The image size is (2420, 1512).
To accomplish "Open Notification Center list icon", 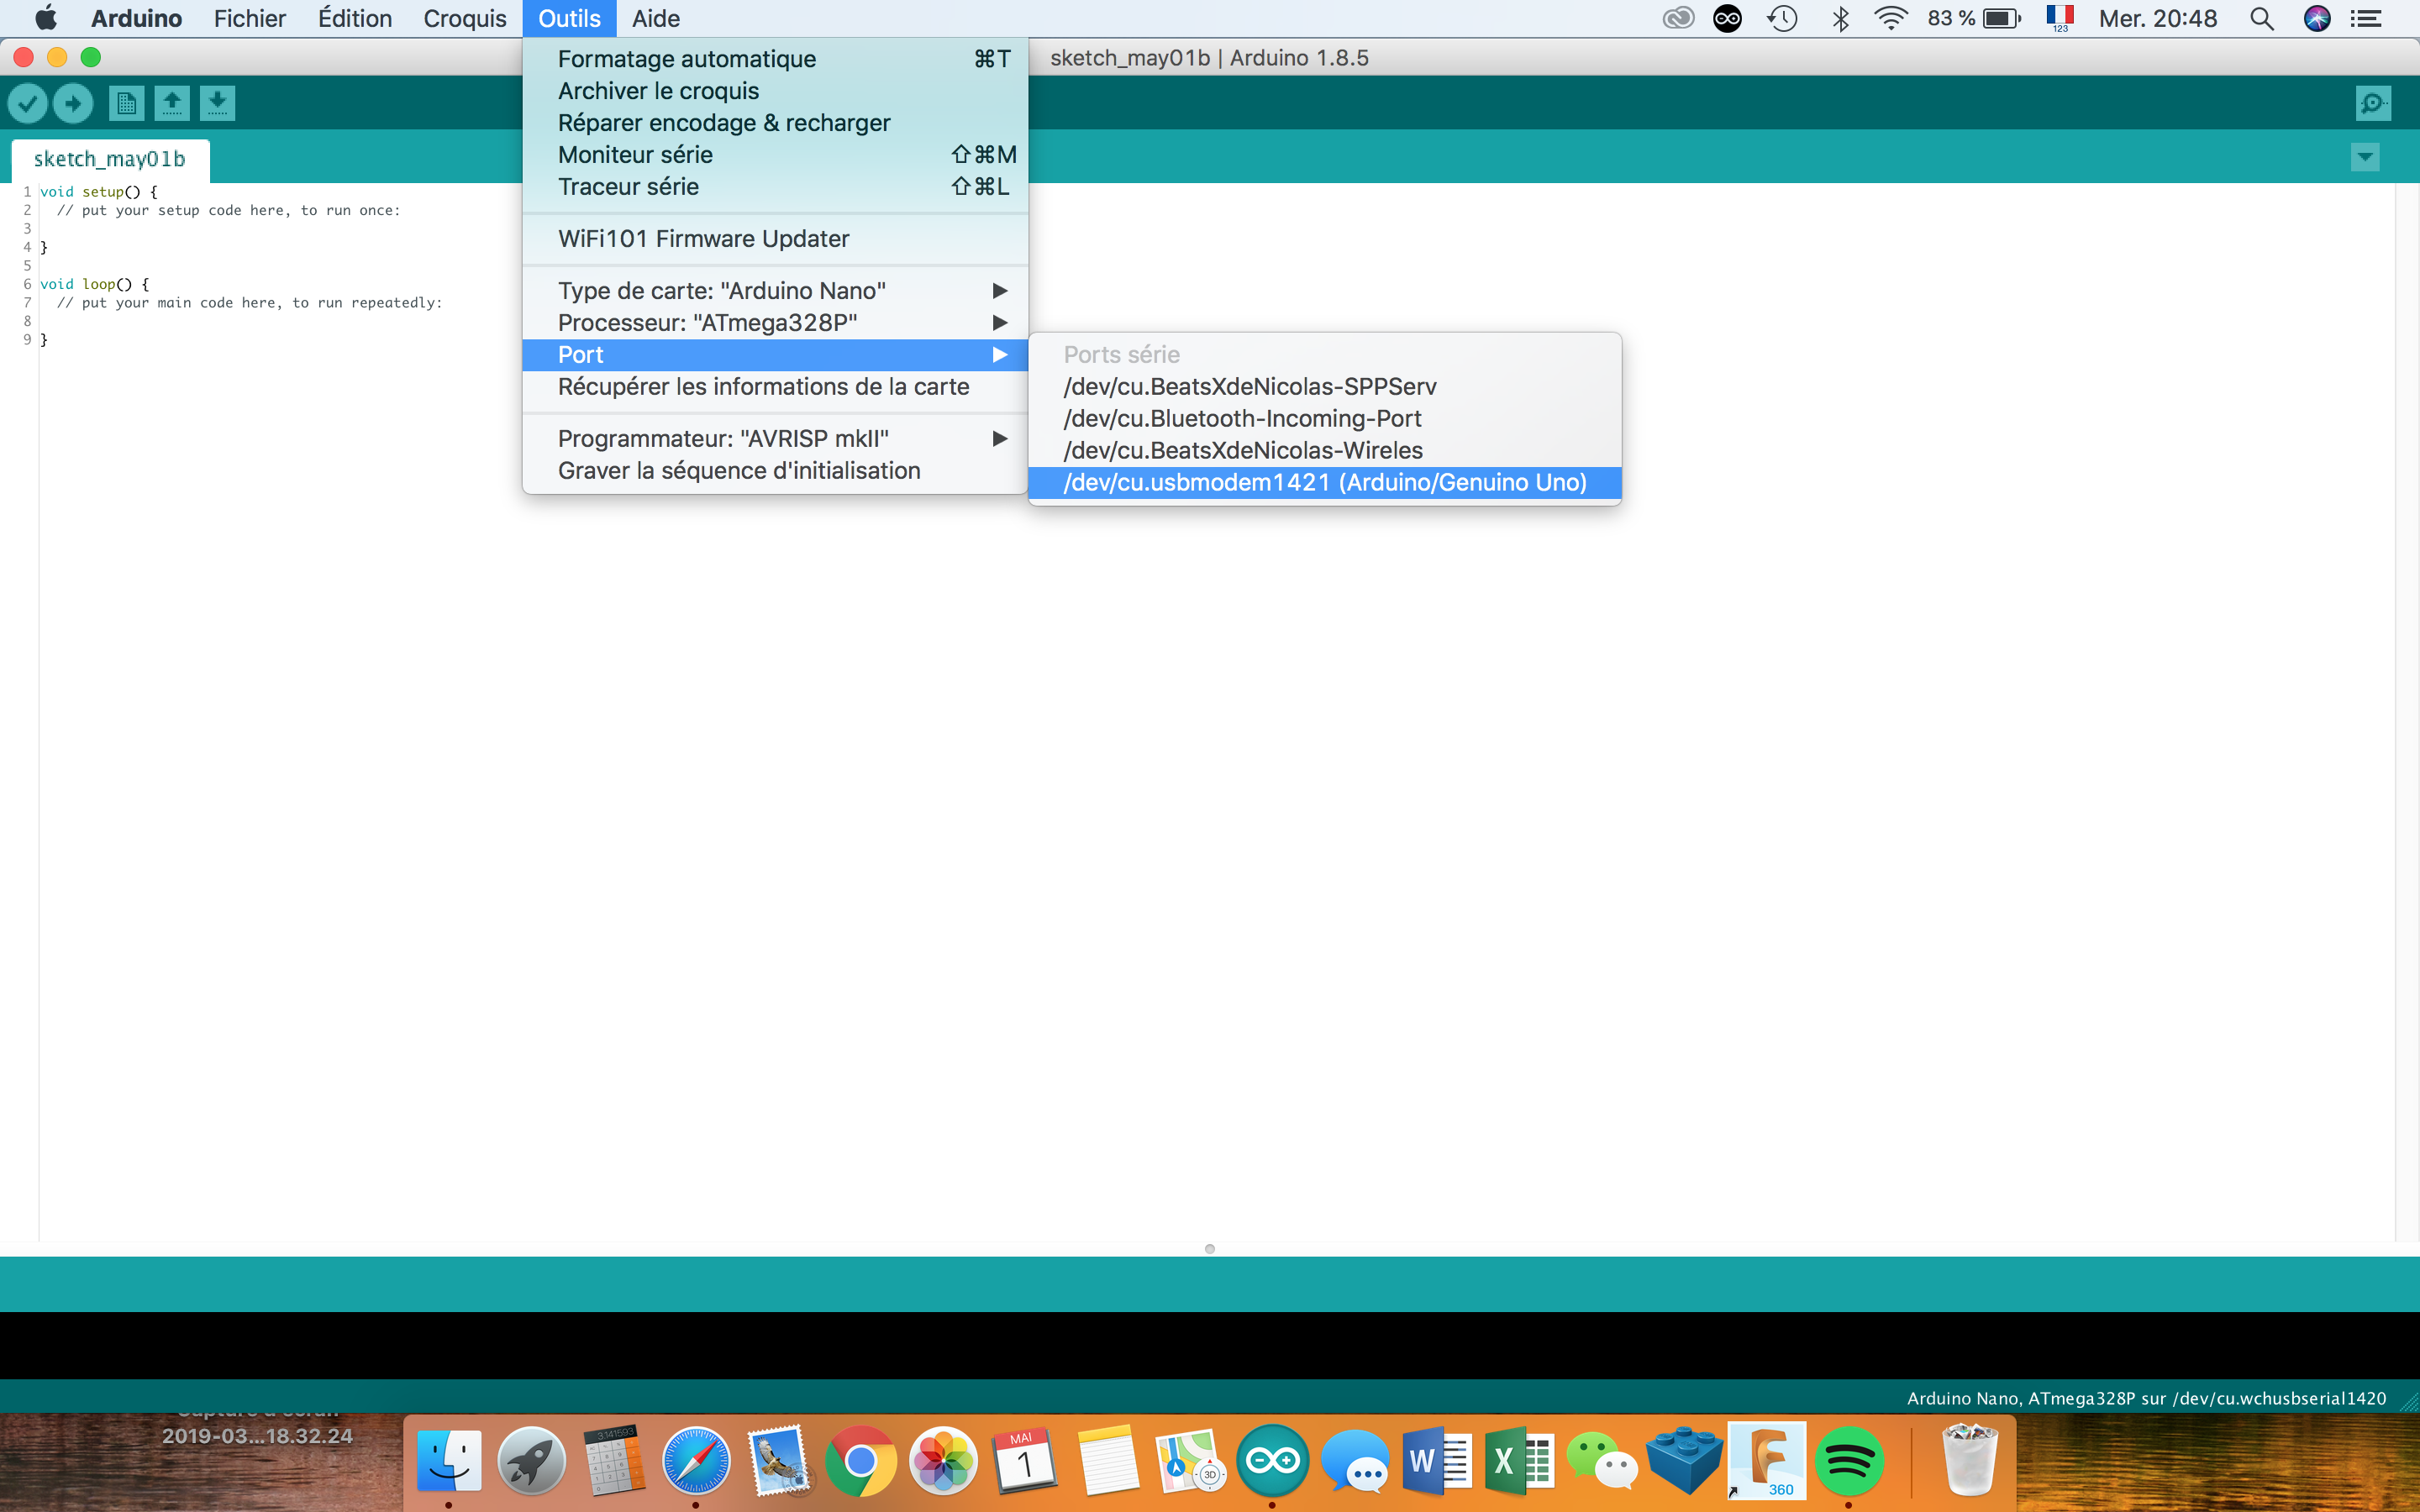I will (2365, 18).
